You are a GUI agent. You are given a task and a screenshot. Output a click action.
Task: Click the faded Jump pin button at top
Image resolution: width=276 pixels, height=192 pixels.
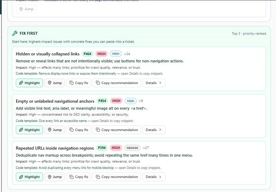(x=26, y=9)
